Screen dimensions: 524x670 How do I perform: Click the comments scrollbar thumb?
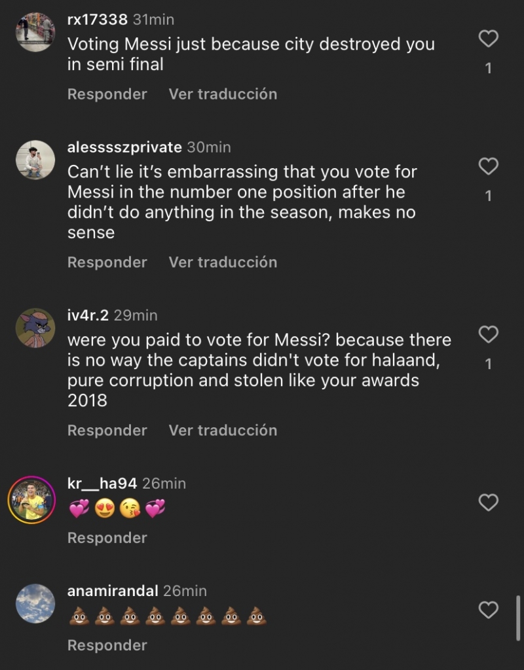pyautogui.click(x=518, y=618)
